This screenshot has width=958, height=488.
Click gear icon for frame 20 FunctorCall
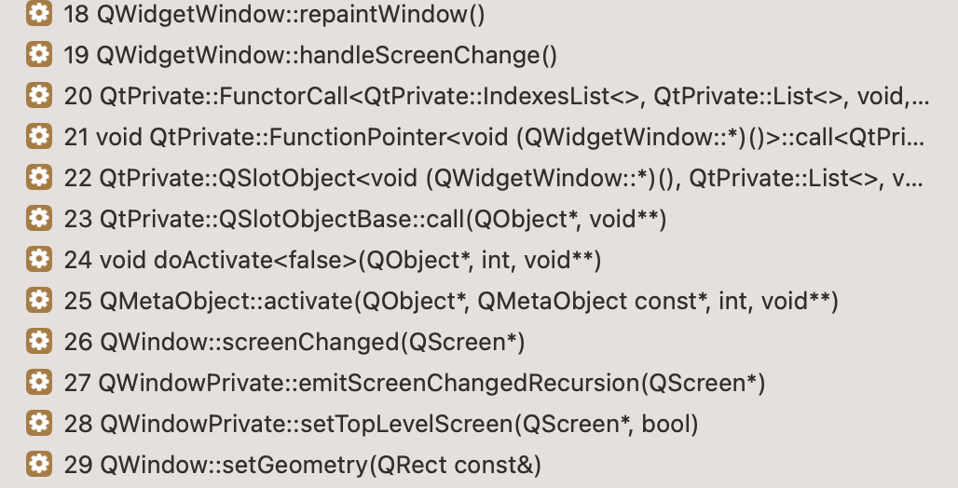point(39,95)
